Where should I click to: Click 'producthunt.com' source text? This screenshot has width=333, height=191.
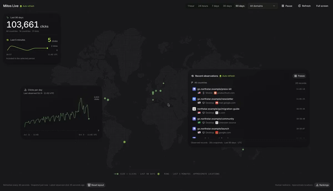[x=226, y=93]
